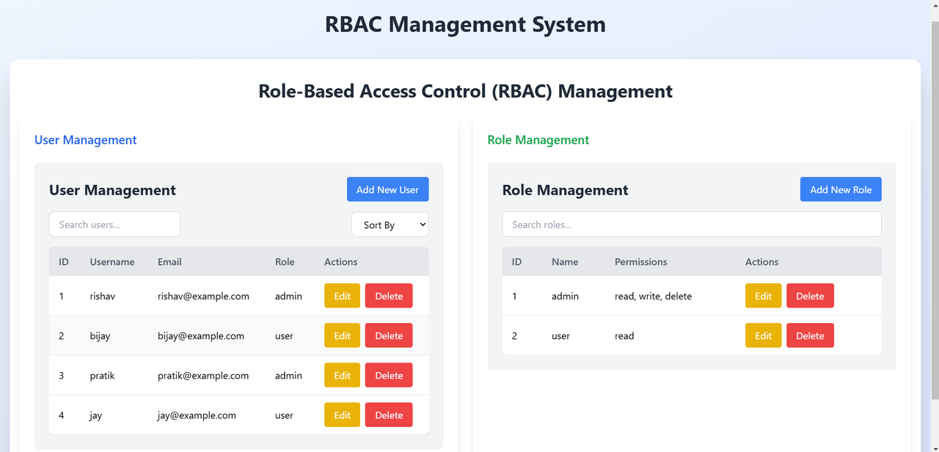Viewport: 939px width, 452px height.
Task: Click username cell 'bijay'
Action: point(101,336)
